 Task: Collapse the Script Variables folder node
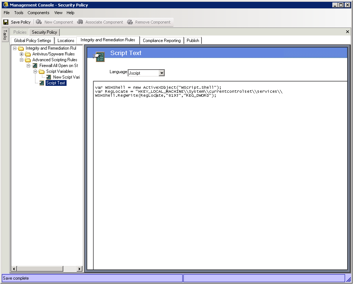click(35, 71)
